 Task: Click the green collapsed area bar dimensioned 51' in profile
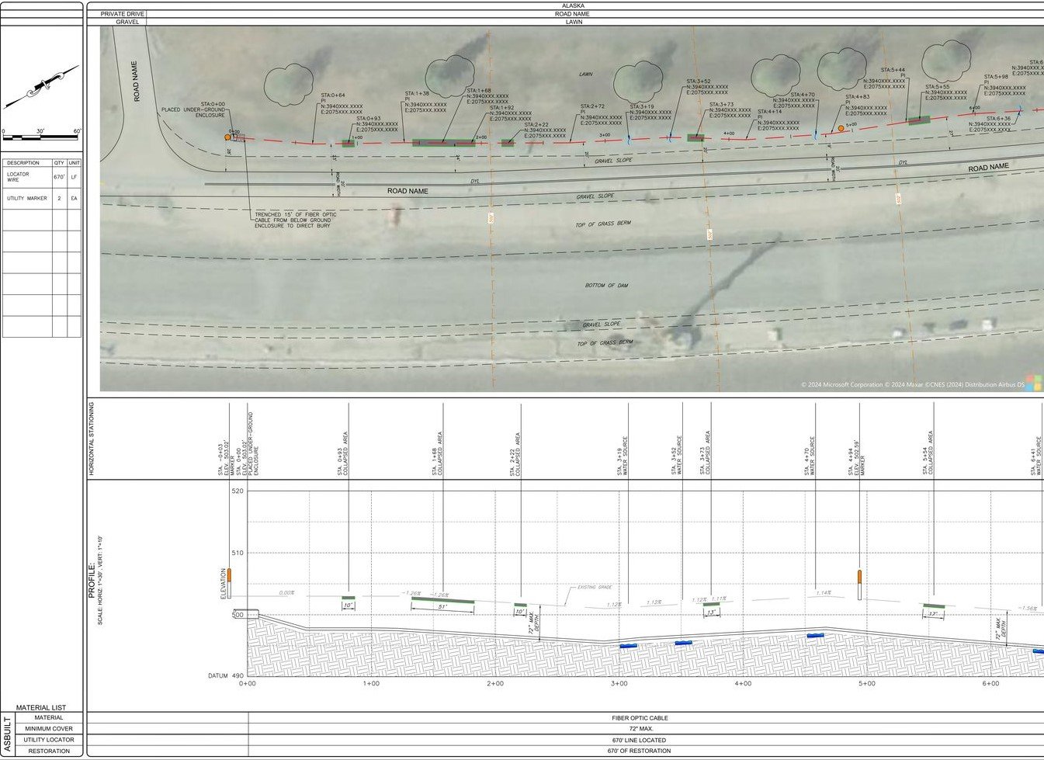[x=442, y=600]
